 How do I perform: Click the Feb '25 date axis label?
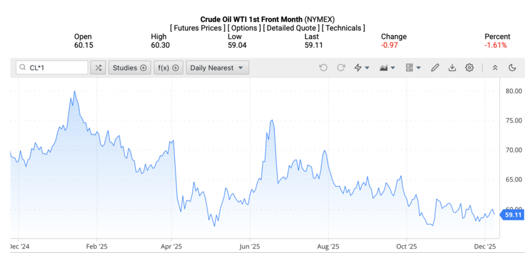[x=97, y=246]
